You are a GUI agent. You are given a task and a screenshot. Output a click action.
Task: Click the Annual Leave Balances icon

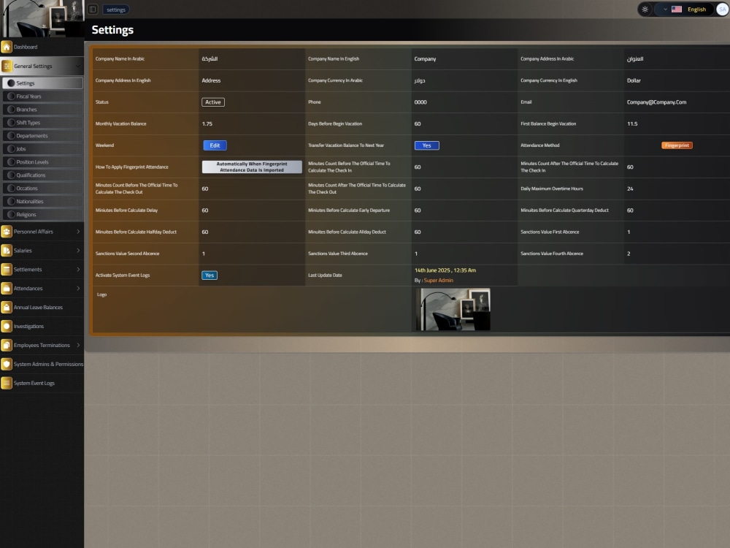[7, 308]
